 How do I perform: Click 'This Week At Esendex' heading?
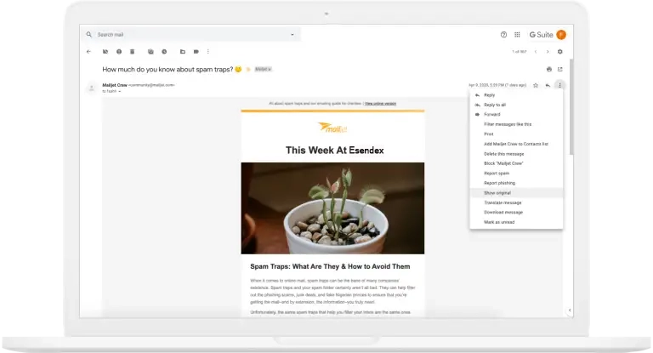pyautogui.click(x=334, y=150)
